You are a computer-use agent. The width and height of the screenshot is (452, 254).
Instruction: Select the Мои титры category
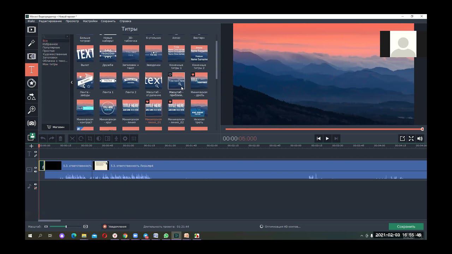[50, 64]
